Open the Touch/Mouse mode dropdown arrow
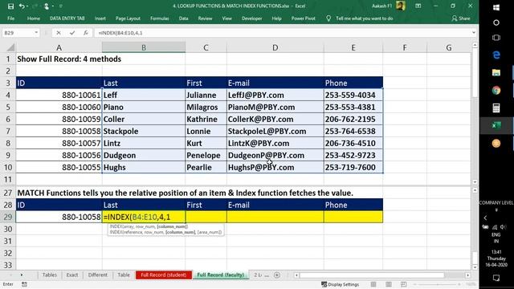This screenshot has height=289, width=514. pos(53,6)
